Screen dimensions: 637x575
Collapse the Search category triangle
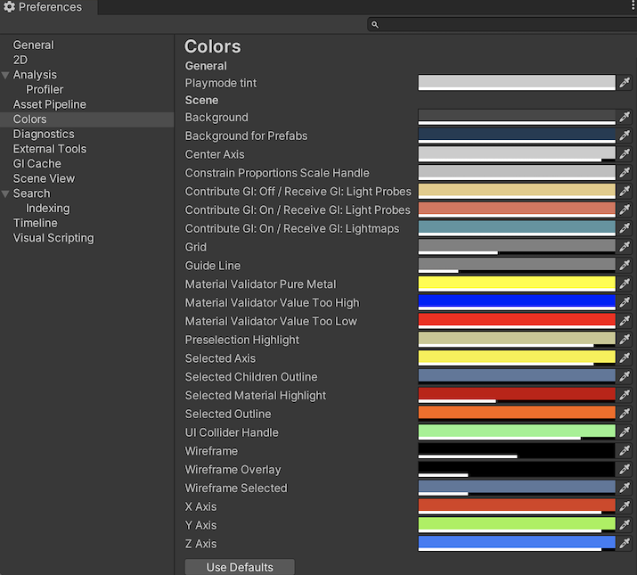(6, 193)
